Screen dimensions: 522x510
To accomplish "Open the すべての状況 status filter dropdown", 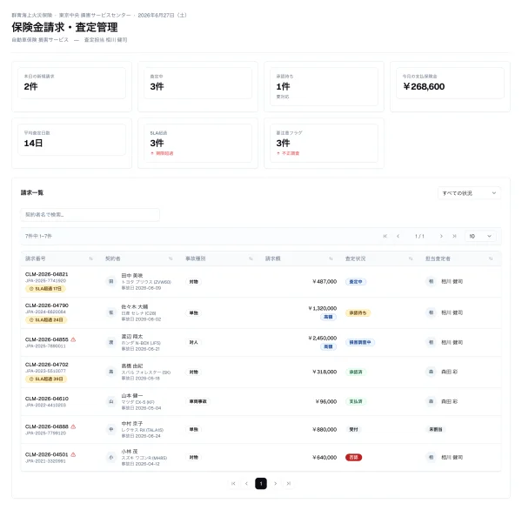I will pos(469,193).
